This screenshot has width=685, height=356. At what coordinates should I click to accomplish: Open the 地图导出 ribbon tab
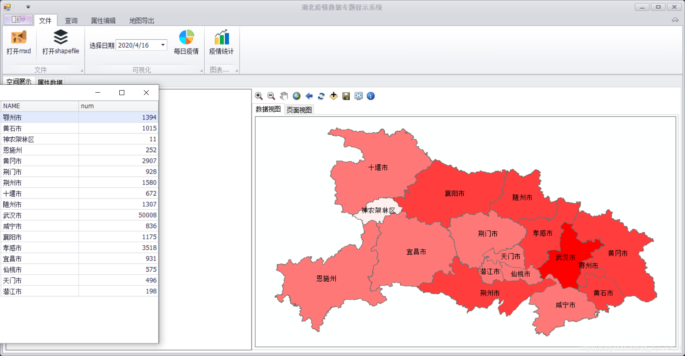142,20
